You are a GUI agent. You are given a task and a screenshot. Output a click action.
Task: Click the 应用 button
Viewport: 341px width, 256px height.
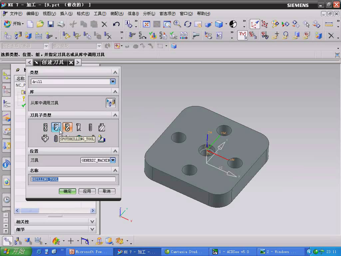pos(87,191)
